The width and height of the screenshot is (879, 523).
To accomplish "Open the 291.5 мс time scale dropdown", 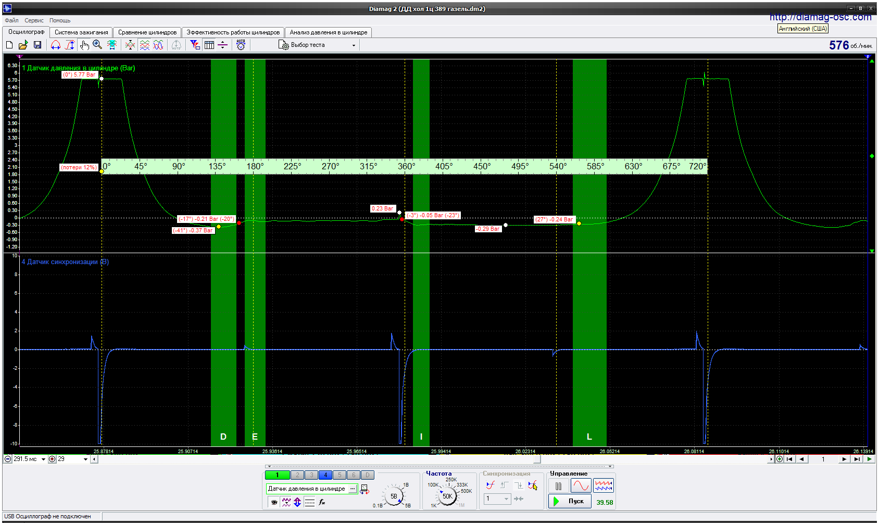I will [44, 459].
